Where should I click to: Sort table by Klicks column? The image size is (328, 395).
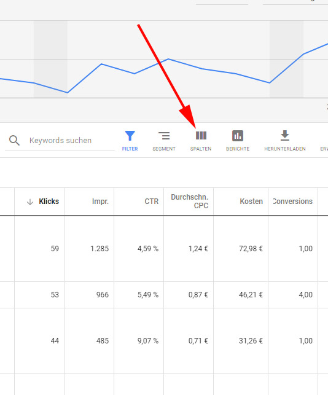coord(49,201)
